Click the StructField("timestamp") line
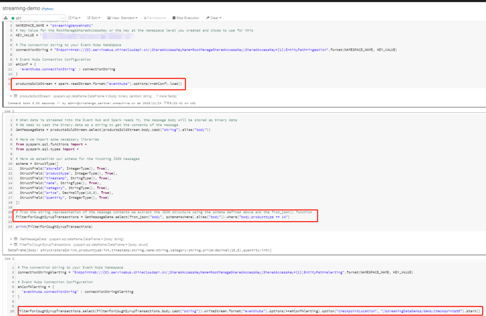The image size is (486, 316). coord(65,178)
